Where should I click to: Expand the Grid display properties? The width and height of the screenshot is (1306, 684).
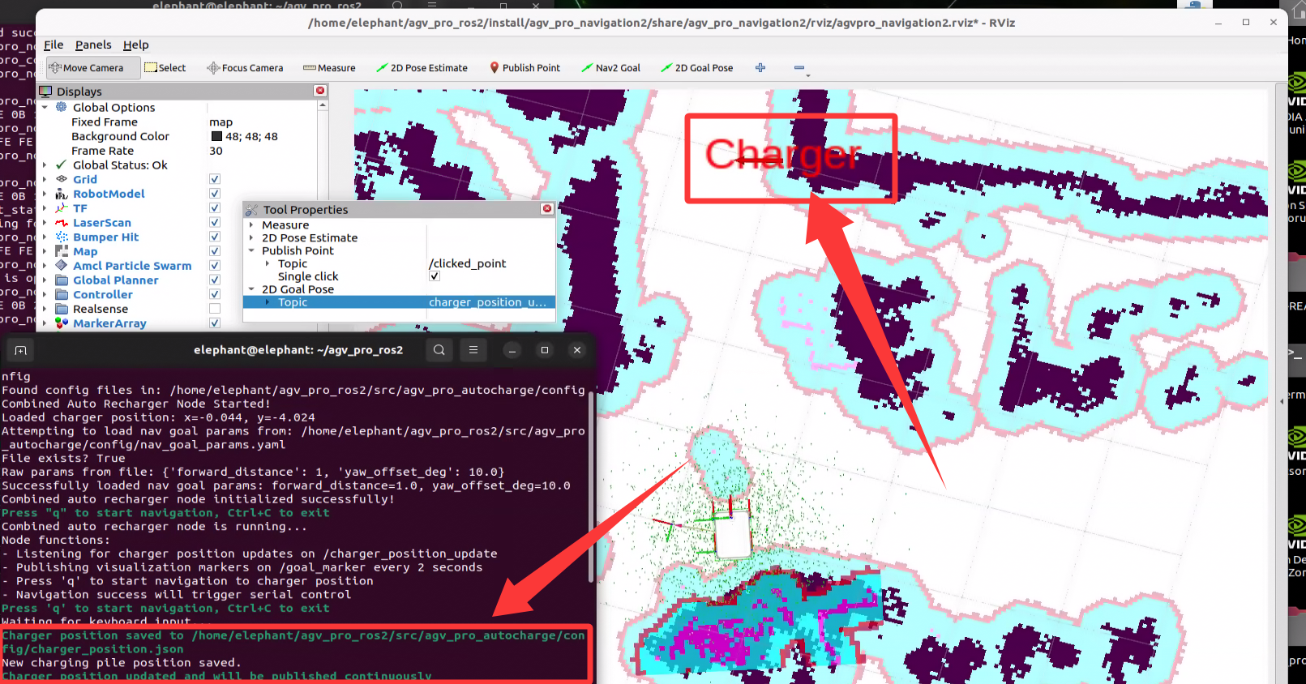click(x=45, y=179)
